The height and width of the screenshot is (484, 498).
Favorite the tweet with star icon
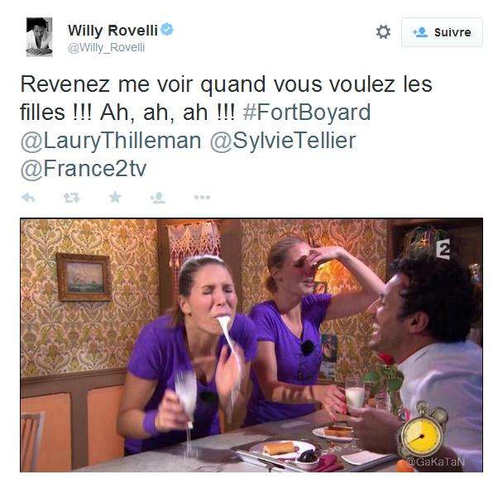[x=115, y=197]
